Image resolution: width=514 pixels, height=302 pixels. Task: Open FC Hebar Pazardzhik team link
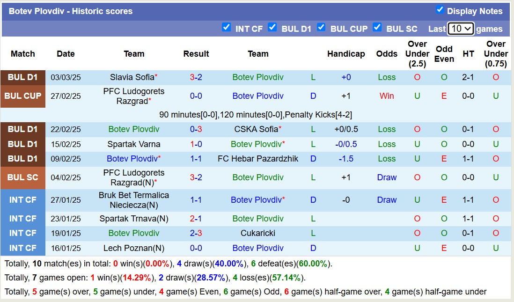258,159
